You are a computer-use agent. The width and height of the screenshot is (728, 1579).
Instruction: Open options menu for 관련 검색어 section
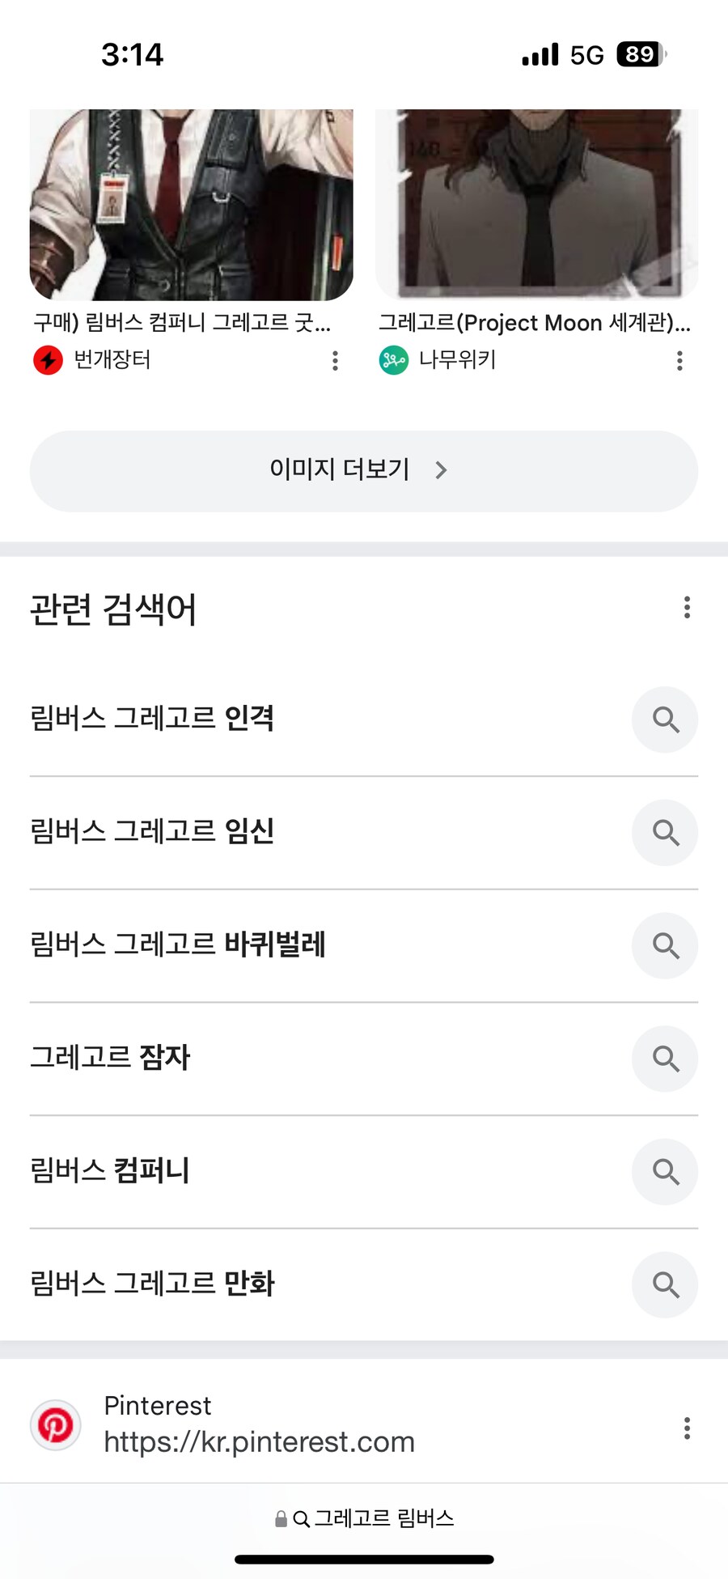coord(687,608)
